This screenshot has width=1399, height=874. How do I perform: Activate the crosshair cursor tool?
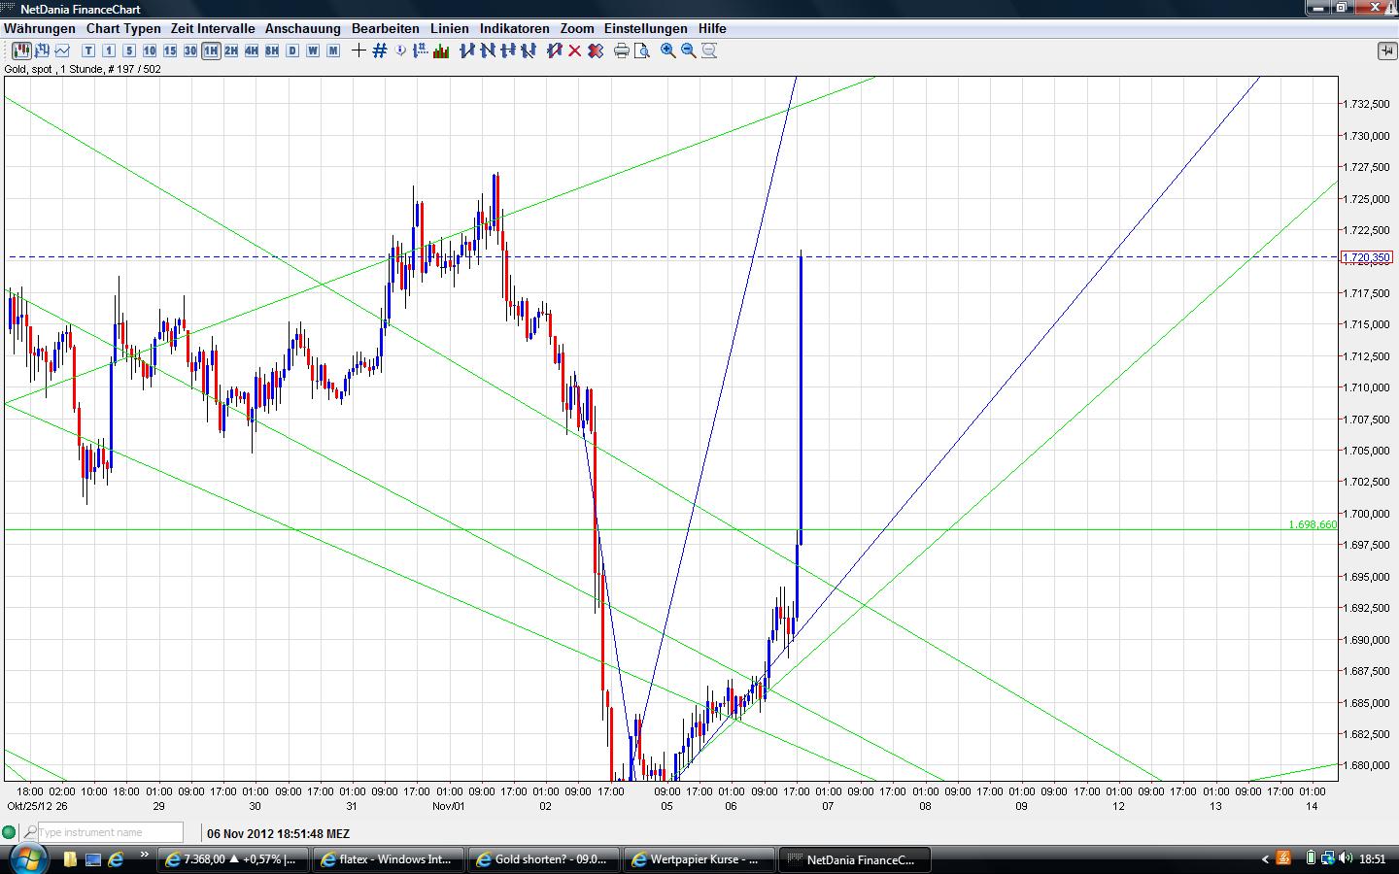358,50
